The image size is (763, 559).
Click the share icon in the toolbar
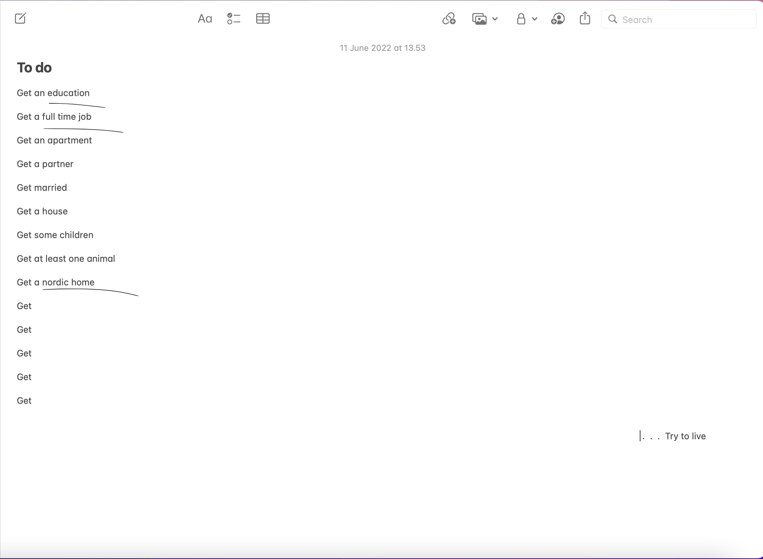click(x=585, y=18)
